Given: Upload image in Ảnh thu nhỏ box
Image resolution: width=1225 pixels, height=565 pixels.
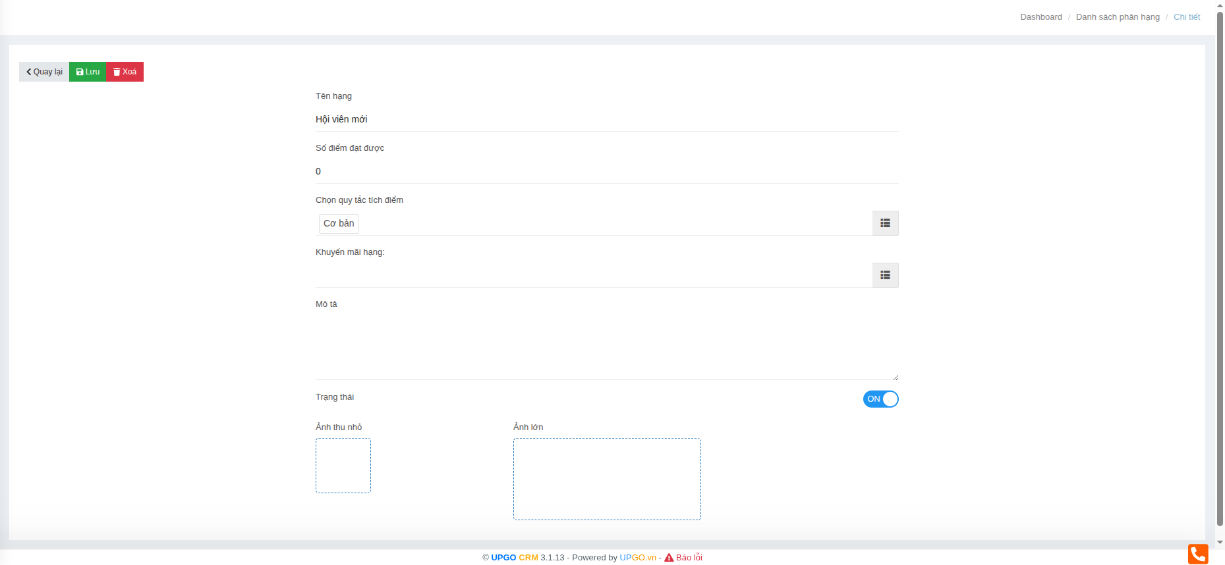Looking at the screenshot, I should 343,466.
